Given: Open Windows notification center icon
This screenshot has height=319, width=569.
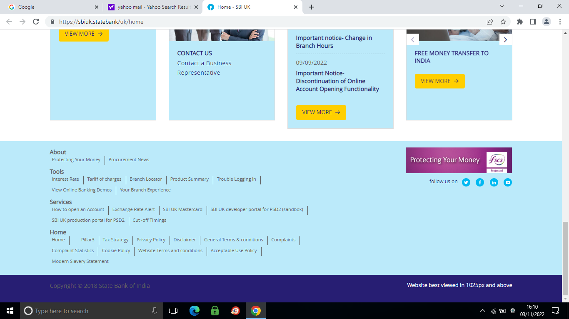Looking at the screenshot, I should coord(555,311).
